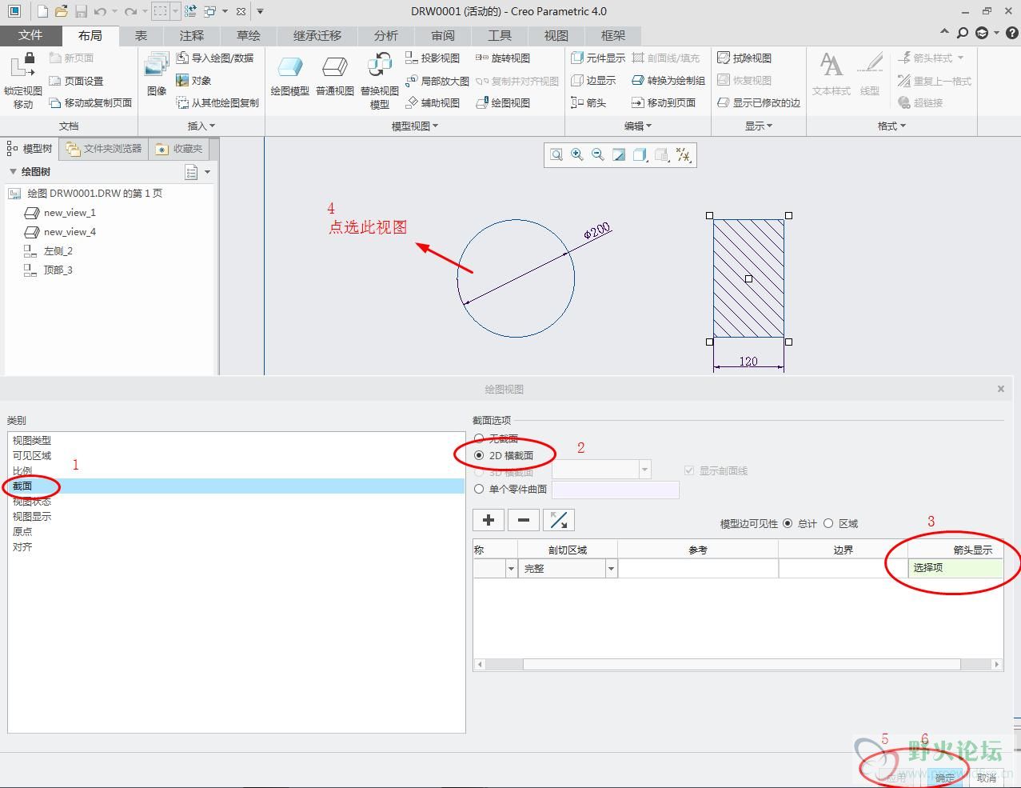Select Area (区域) model edge visibility
The width and height of the screenshot is (1021, 788).
[828, 523]
